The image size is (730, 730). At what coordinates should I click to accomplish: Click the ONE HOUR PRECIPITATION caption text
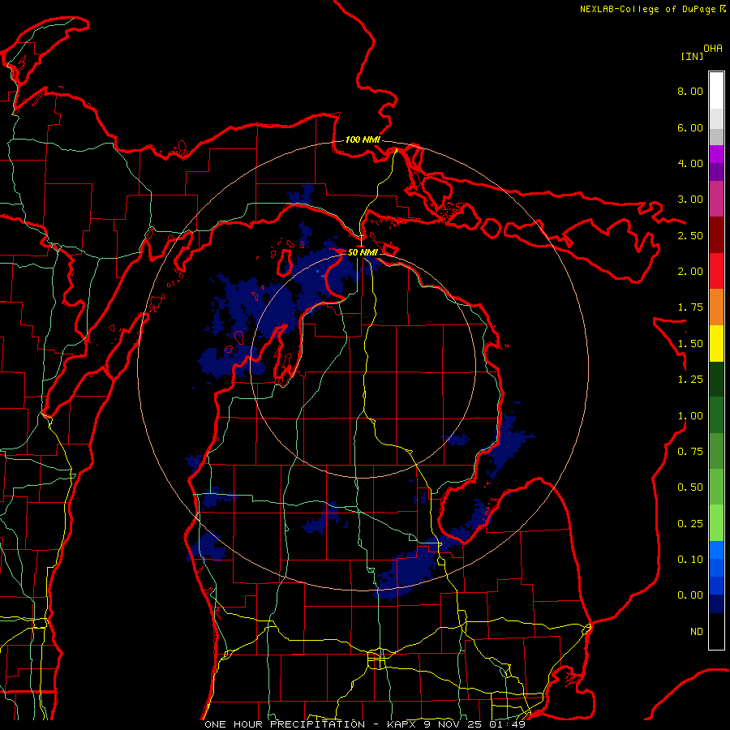(285, 724)
